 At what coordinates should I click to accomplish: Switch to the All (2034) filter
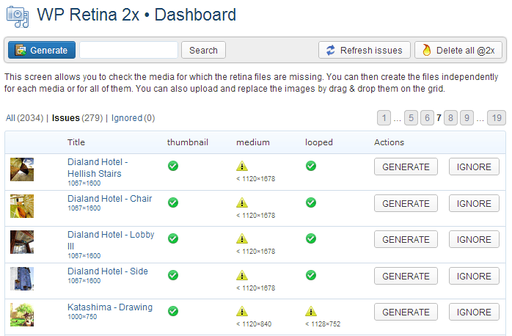click(x=24, y=118)
